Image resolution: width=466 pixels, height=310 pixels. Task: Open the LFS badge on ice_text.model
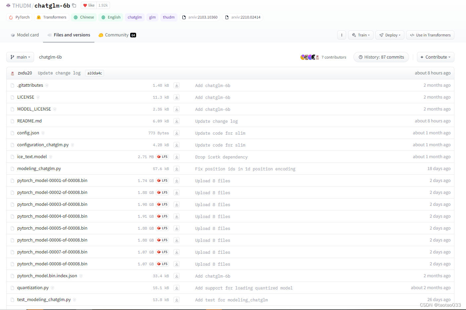click(162, 156)
